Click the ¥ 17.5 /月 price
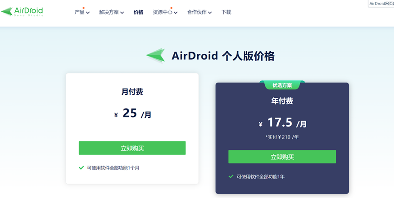This screenshot has width=394, height=198. [282, 123]
